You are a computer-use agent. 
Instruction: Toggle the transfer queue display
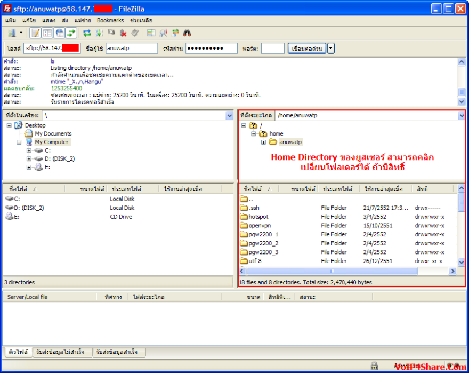click(x=70, y=33)
